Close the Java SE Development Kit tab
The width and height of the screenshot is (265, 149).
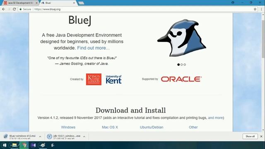coord(36,3)
